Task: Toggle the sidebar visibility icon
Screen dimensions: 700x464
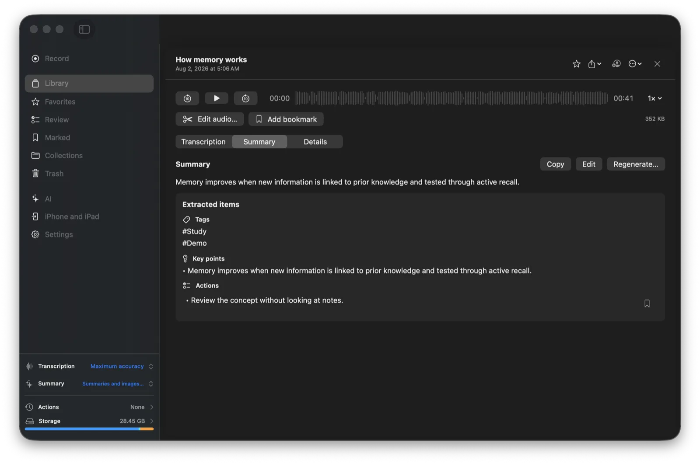Action: pyautogui.click(x=84, y=29)
